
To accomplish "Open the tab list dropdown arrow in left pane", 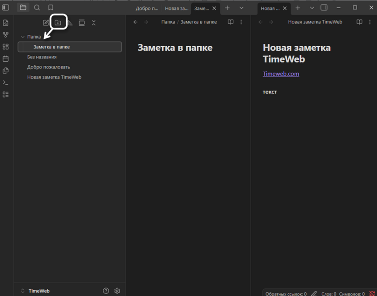I will [242, 8].
